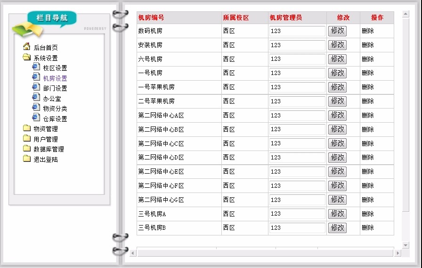Click the page icon beside 办公室
The image size is (422, 268).
tap(36, 97)
